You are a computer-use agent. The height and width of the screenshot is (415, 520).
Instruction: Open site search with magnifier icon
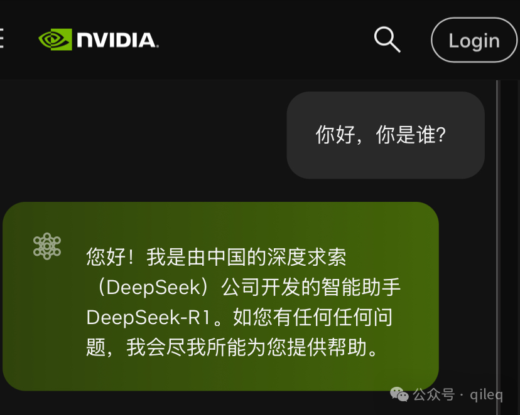point(387,39)
